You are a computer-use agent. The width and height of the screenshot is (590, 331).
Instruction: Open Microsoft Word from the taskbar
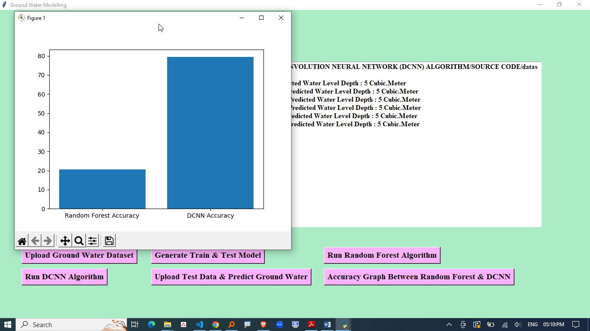pos(327,325)
